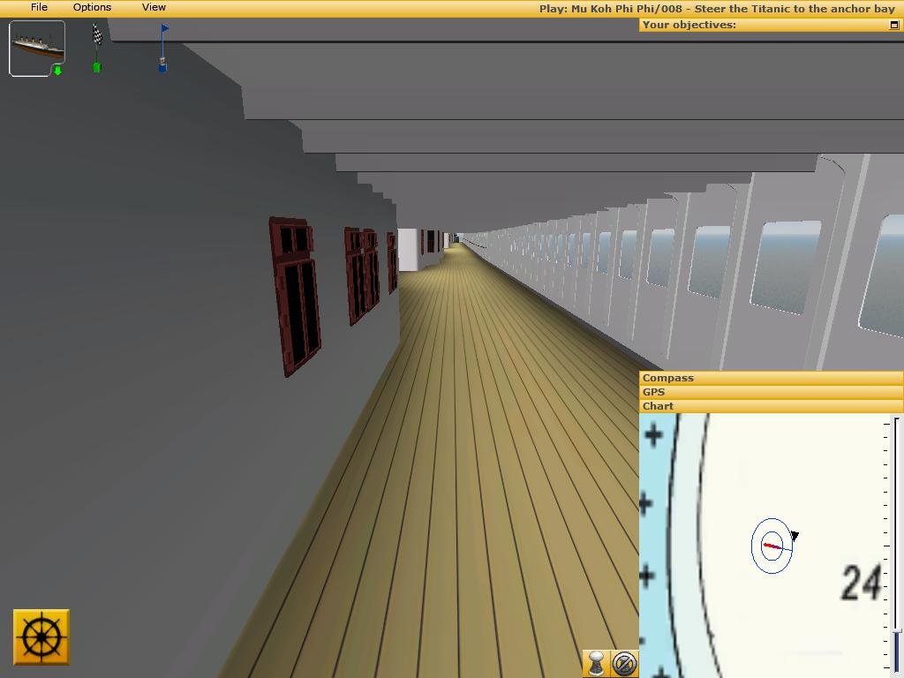Image resolution: width=904 pixels, height=678 pixels.
Task: Open the Options menu
Action: click(x=92, y=7)
